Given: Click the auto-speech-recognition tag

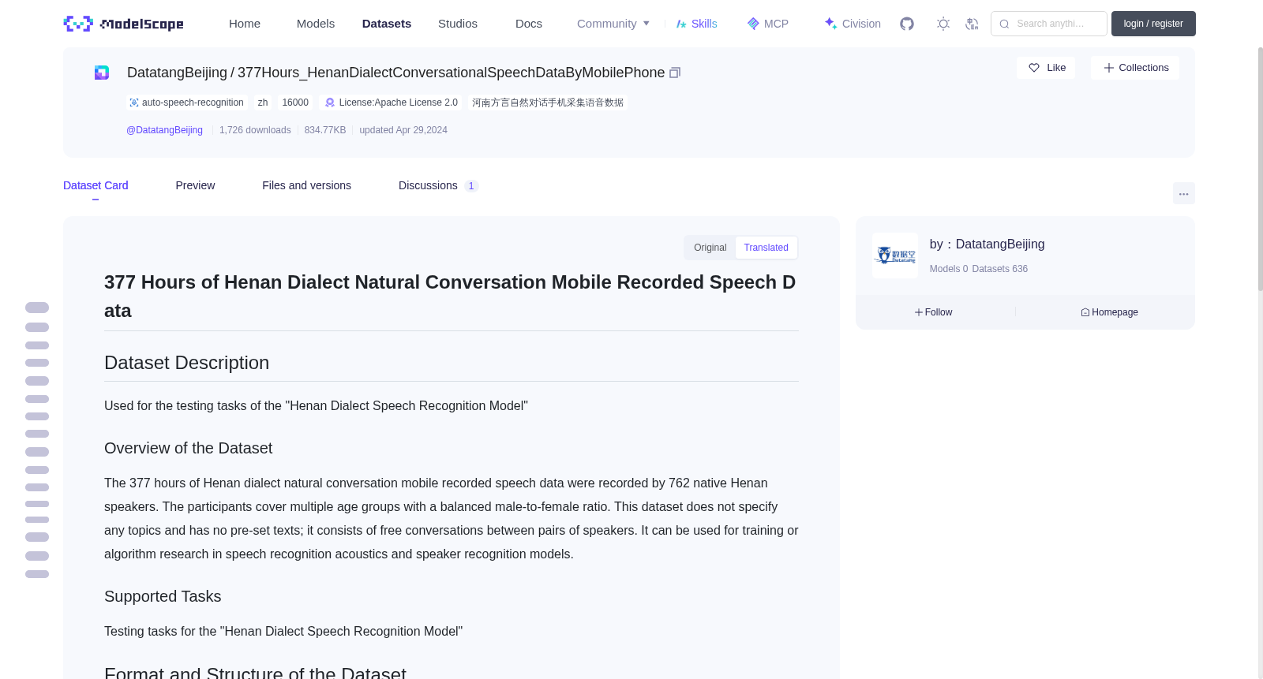Looking at the screenshot, I should click(x=187, y=103).
